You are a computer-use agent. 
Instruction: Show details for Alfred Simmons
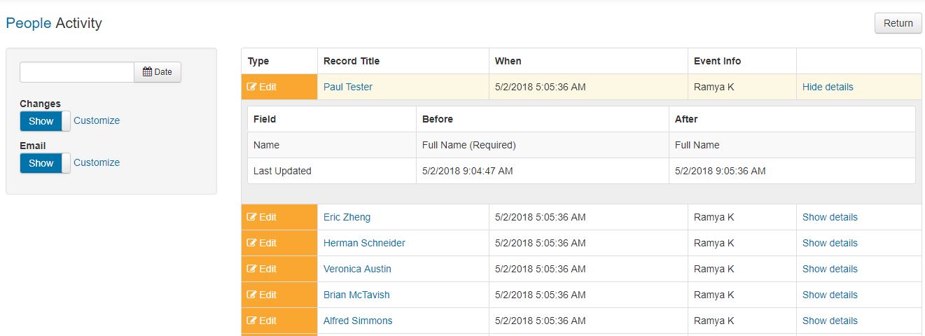click(830, 321)
